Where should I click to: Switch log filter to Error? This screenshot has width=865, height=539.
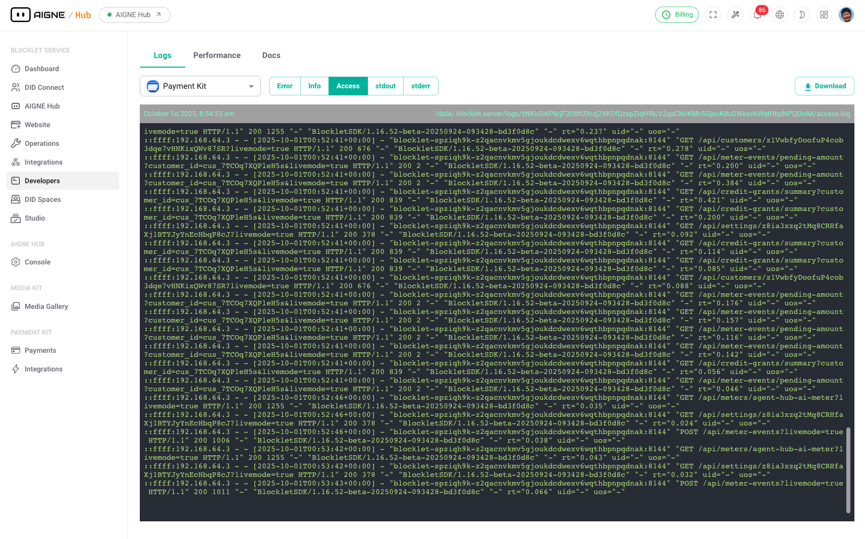tap(284, 86)
